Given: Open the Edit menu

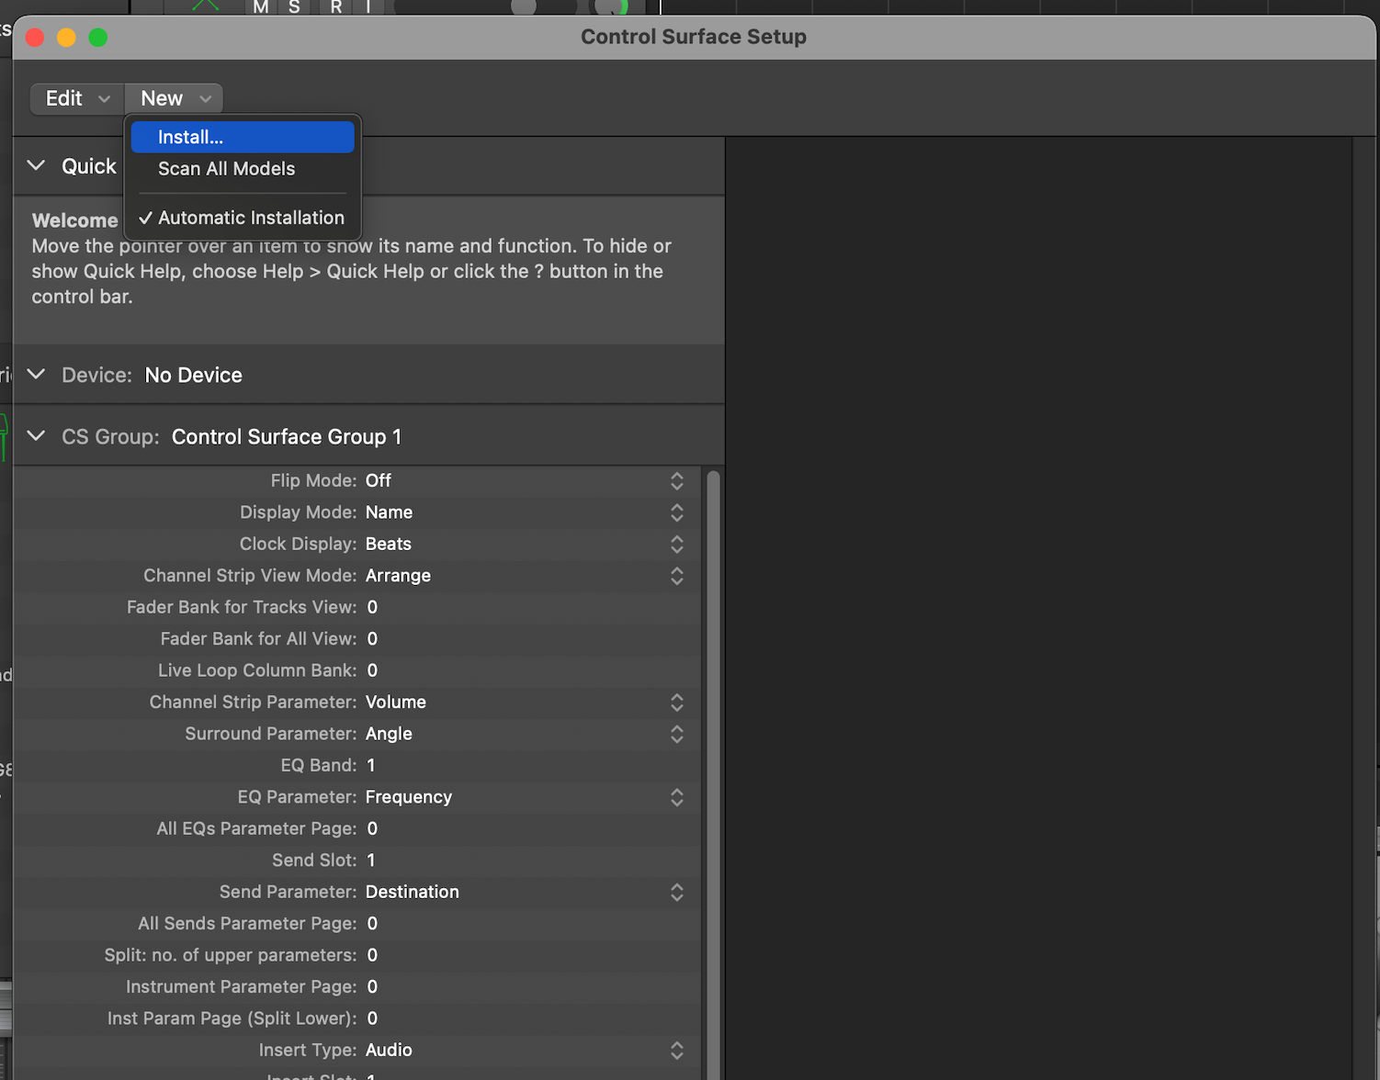Looking at the screenshot, I should click(x=75, y=98).
